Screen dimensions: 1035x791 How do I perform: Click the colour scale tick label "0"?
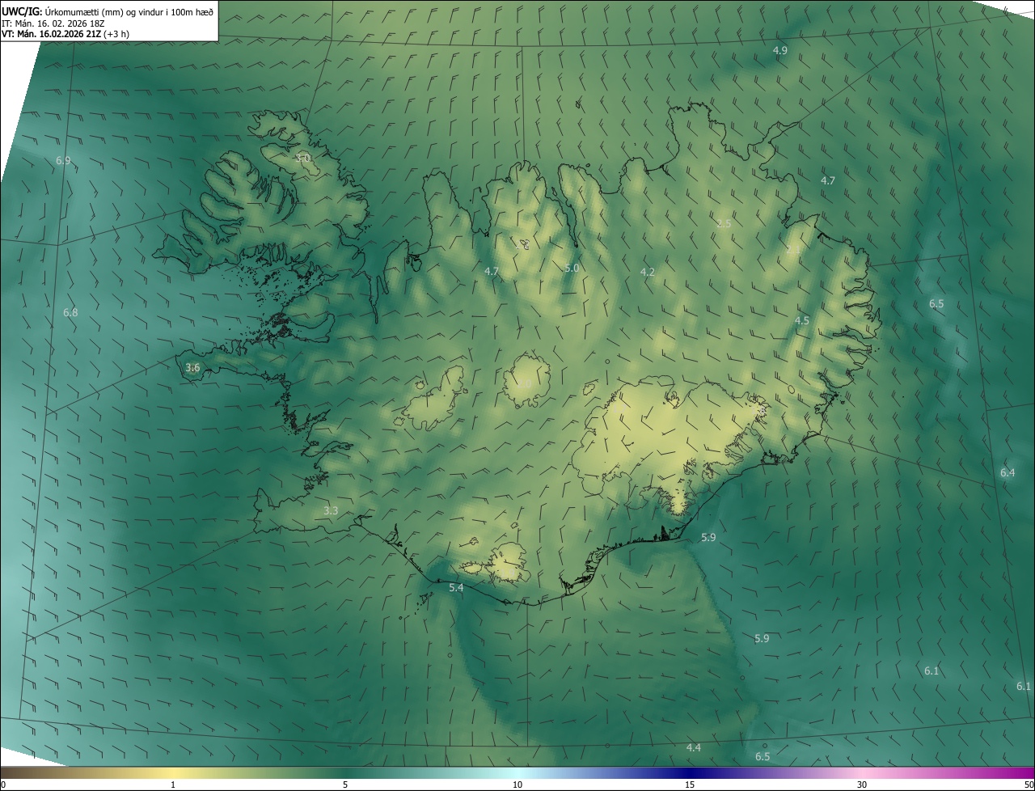(3, 785)
